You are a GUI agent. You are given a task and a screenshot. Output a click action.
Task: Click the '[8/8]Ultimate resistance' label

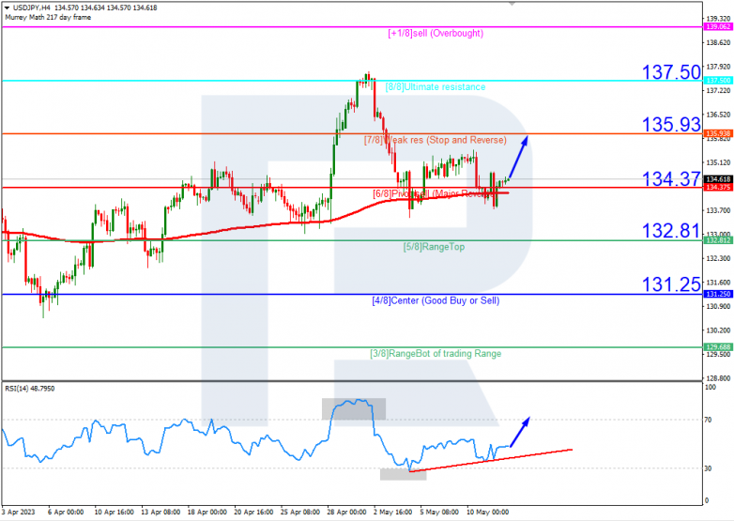coord(436,87)
